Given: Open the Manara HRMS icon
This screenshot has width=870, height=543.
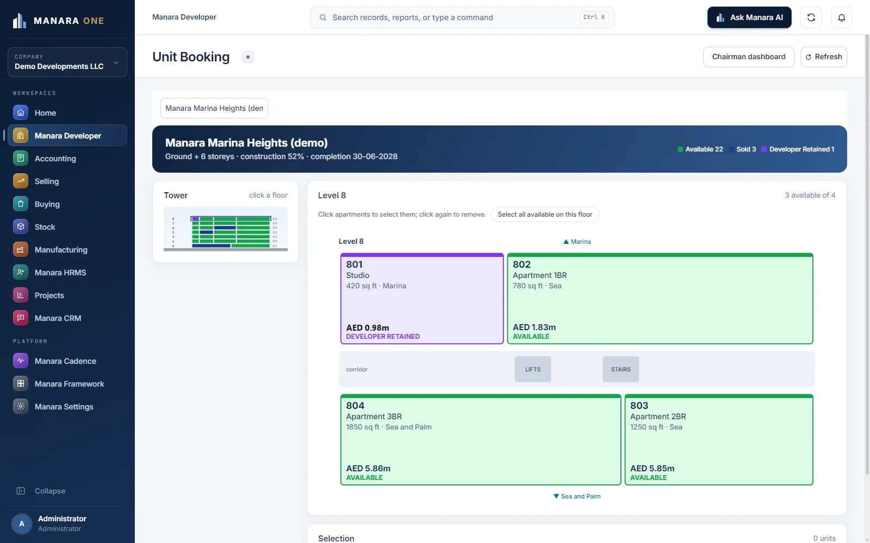Looking at the screenshot, I should [21, 273].
